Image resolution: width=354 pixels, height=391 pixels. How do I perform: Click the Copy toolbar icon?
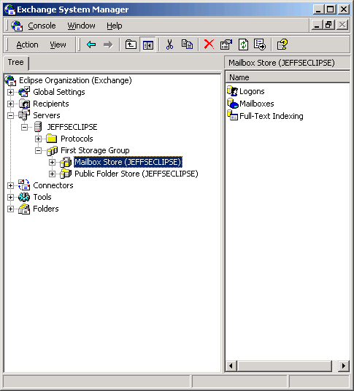pos(187,44)
